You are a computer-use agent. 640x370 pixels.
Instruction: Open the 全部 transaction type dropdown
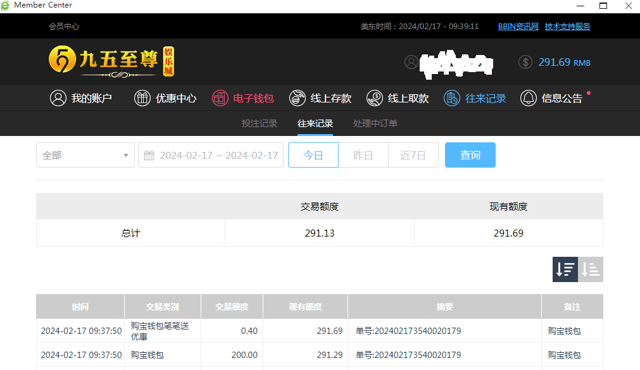85,155
